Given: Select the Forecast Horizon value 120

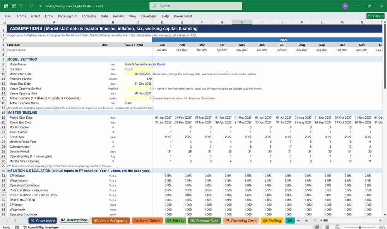Looking at the screenshot, I should (138, 79).
